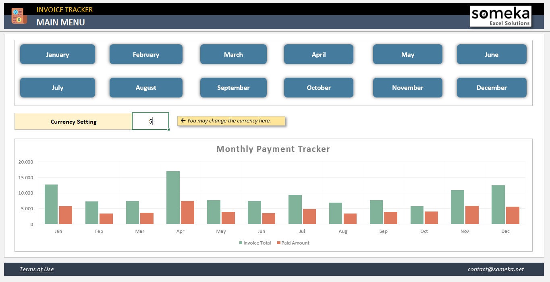Open the Terms of Use link
Viewport: 550px width, 282px height.
37,269
